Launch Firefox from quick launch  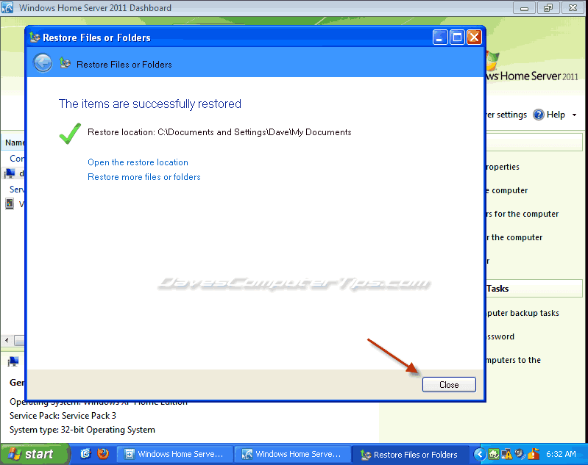(103, 454)
